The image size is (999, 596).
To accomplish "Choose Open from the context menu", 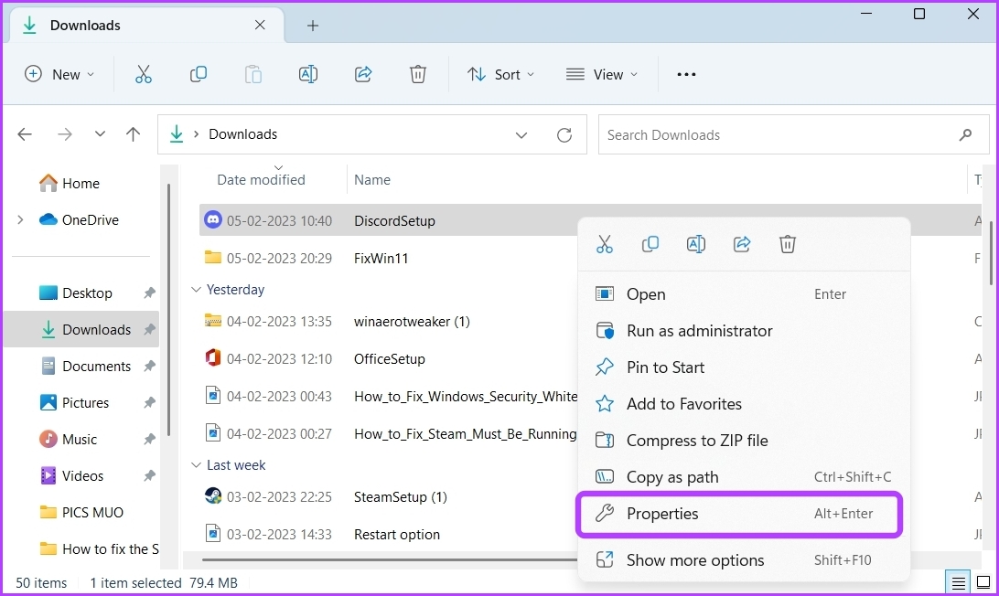I will pyautogui.click(x=744, y=294).
